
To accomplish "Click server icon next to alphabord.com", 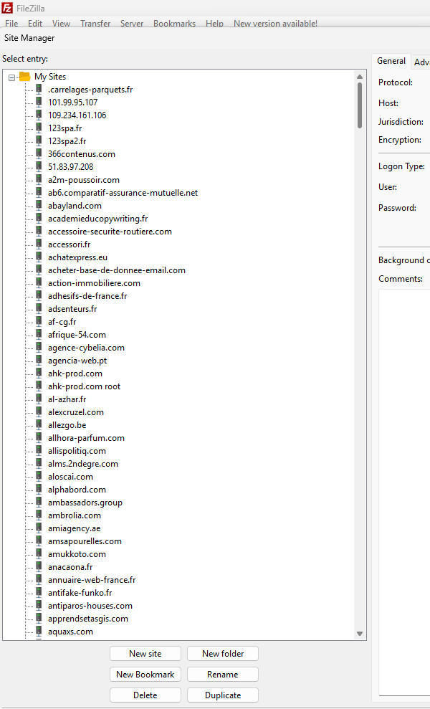I will (x=39, y=489).
